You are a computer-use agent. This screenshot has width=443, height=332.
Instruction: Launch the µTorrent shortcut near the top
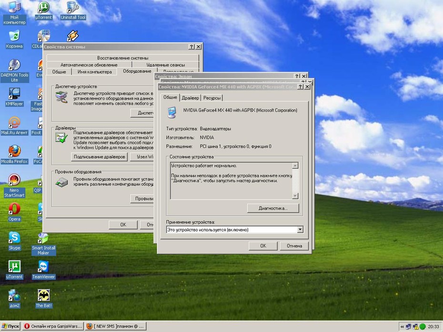click(x=43, y=11)
